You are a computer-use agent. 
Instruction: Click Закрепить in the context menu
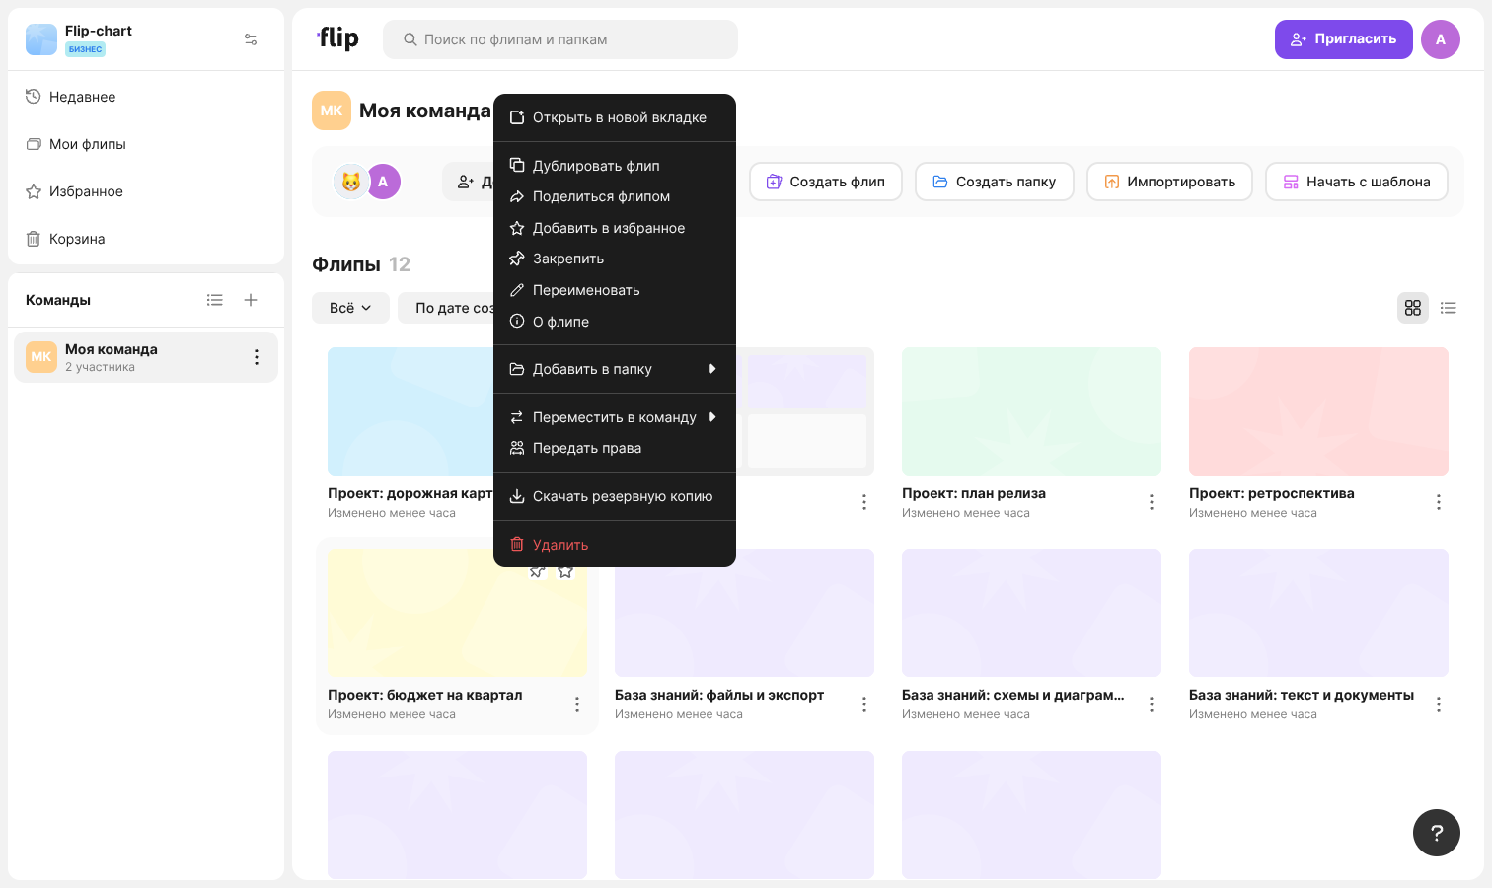(x=615, y=259)
